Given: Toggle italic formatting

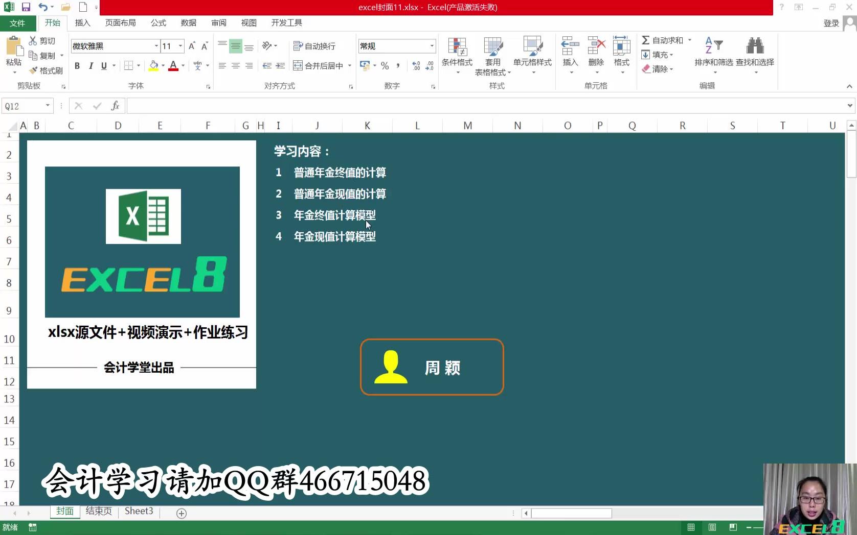Looking at the screenshot, I should 91,66.
